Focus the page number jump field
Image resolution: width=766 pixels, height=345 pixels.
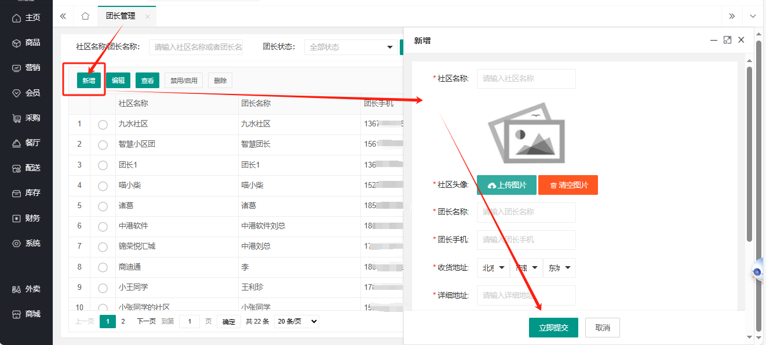pyautogui.click(x=189, y=322)
